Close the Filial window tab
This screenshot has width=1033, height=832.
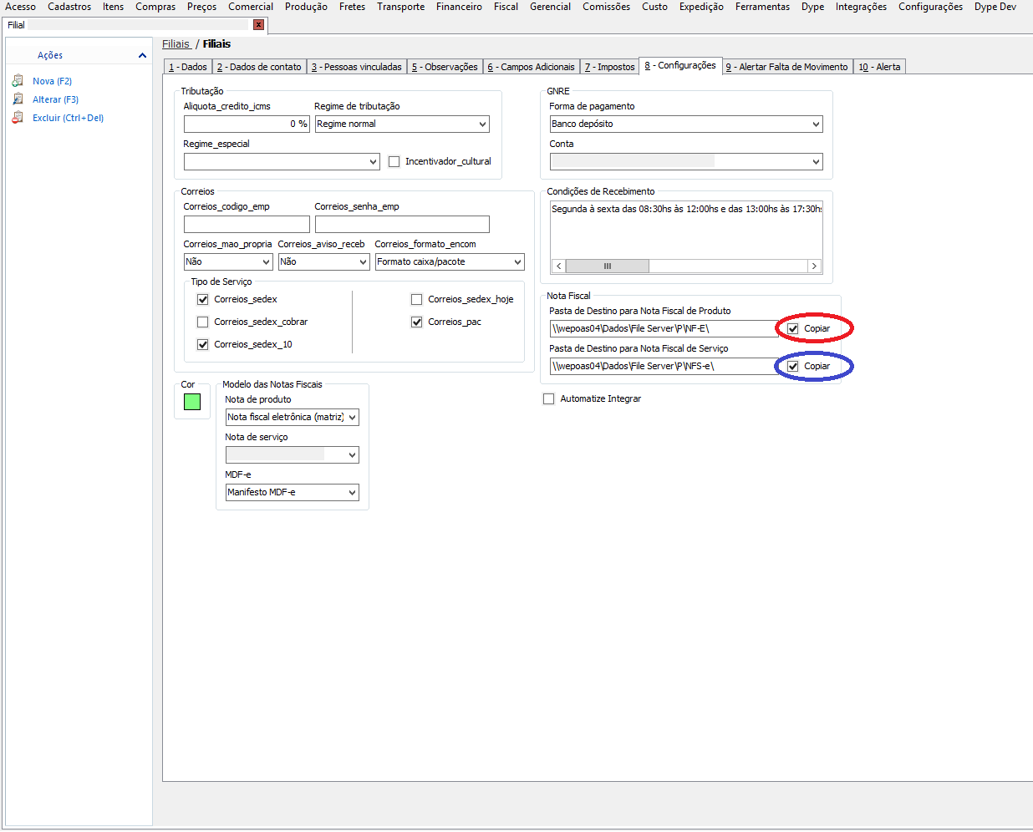coord(259,25)
